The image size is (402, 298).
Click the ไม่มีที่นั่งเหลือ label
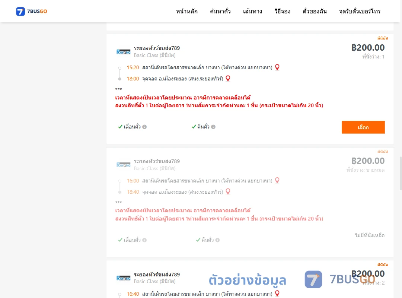(x=370, y=235)
